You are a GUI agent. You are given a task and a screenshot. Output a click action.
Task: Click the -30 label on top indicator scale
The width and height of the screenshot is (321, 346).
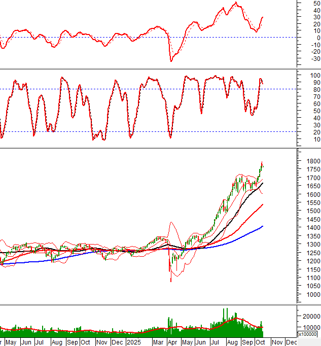pyautogui.click(x=303, y=59)
